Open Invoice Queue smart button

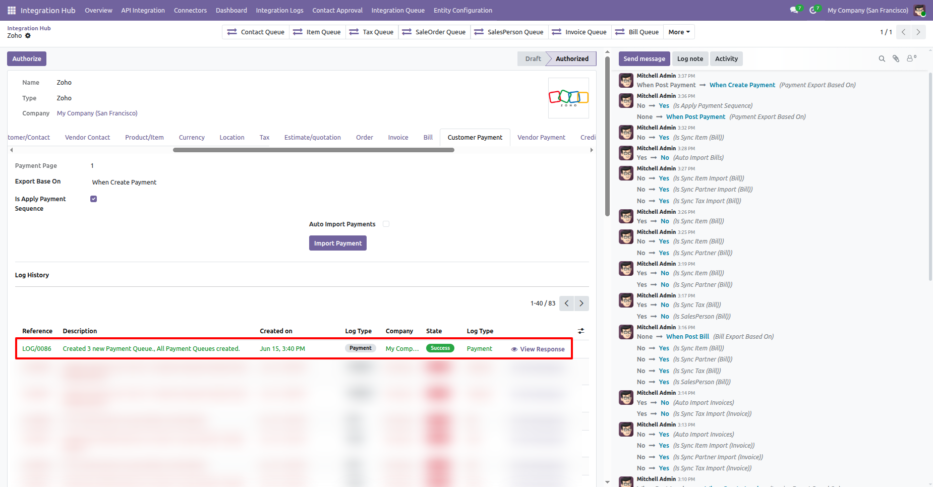580,32
